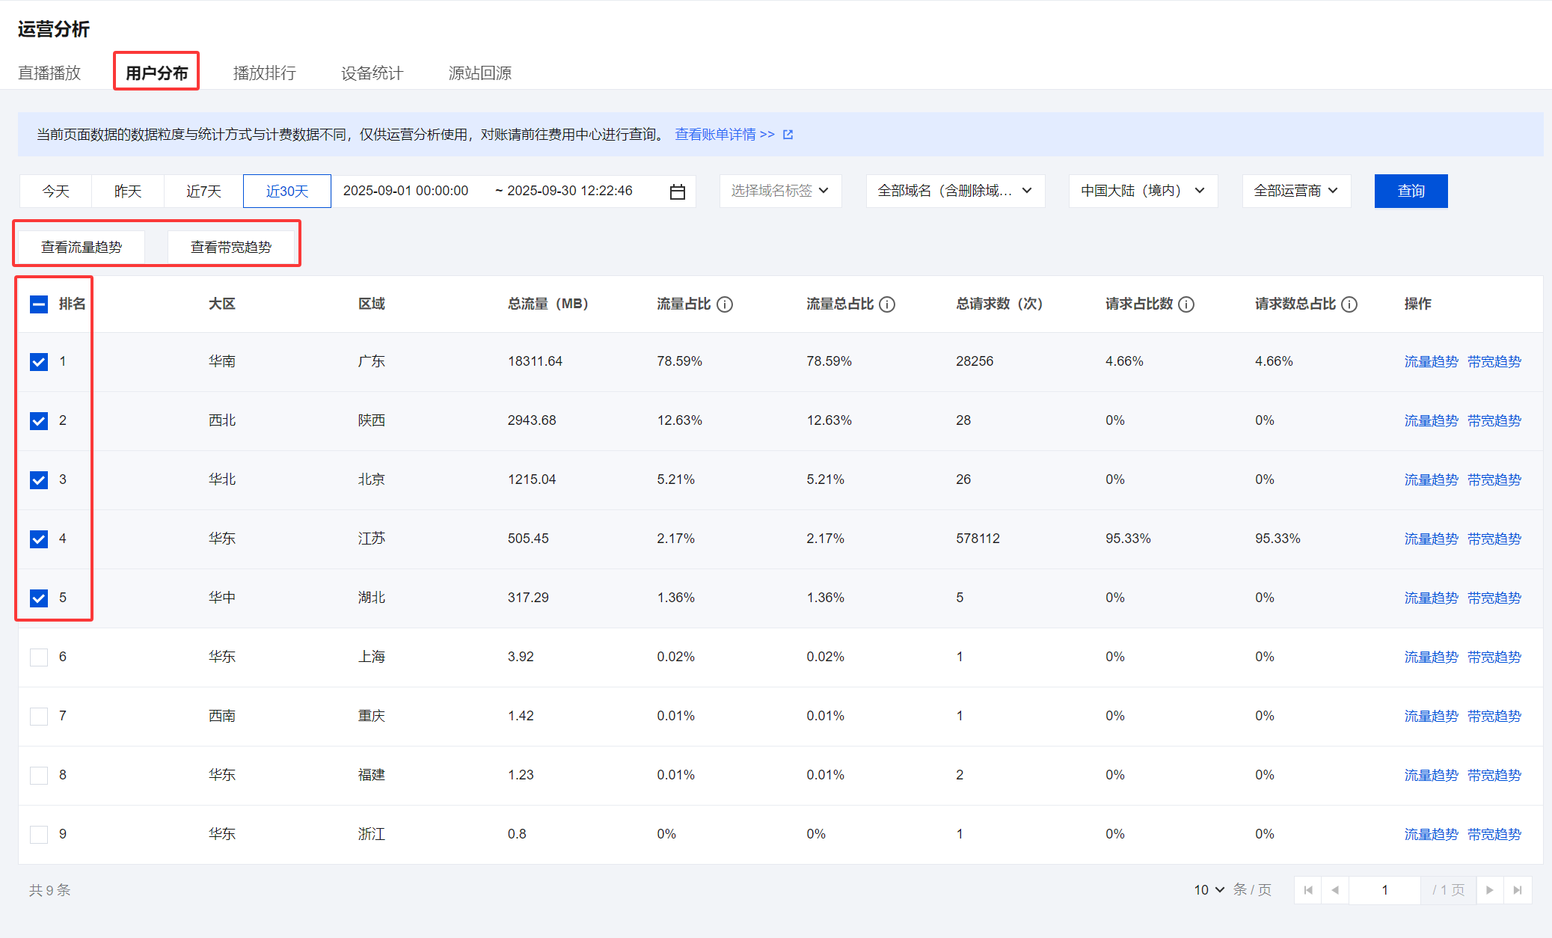Open the 全部运营商 dropdown

tap(1295, 191)
